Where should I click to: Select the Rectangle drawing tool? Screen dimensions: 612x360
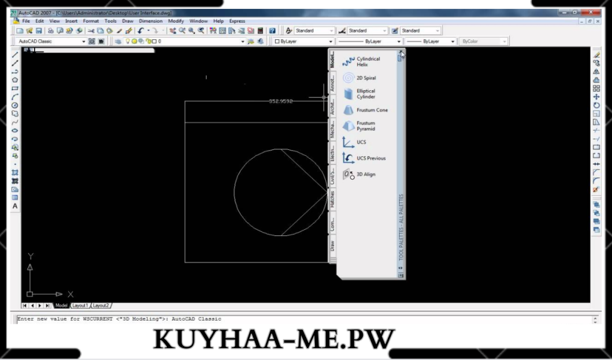15,88
